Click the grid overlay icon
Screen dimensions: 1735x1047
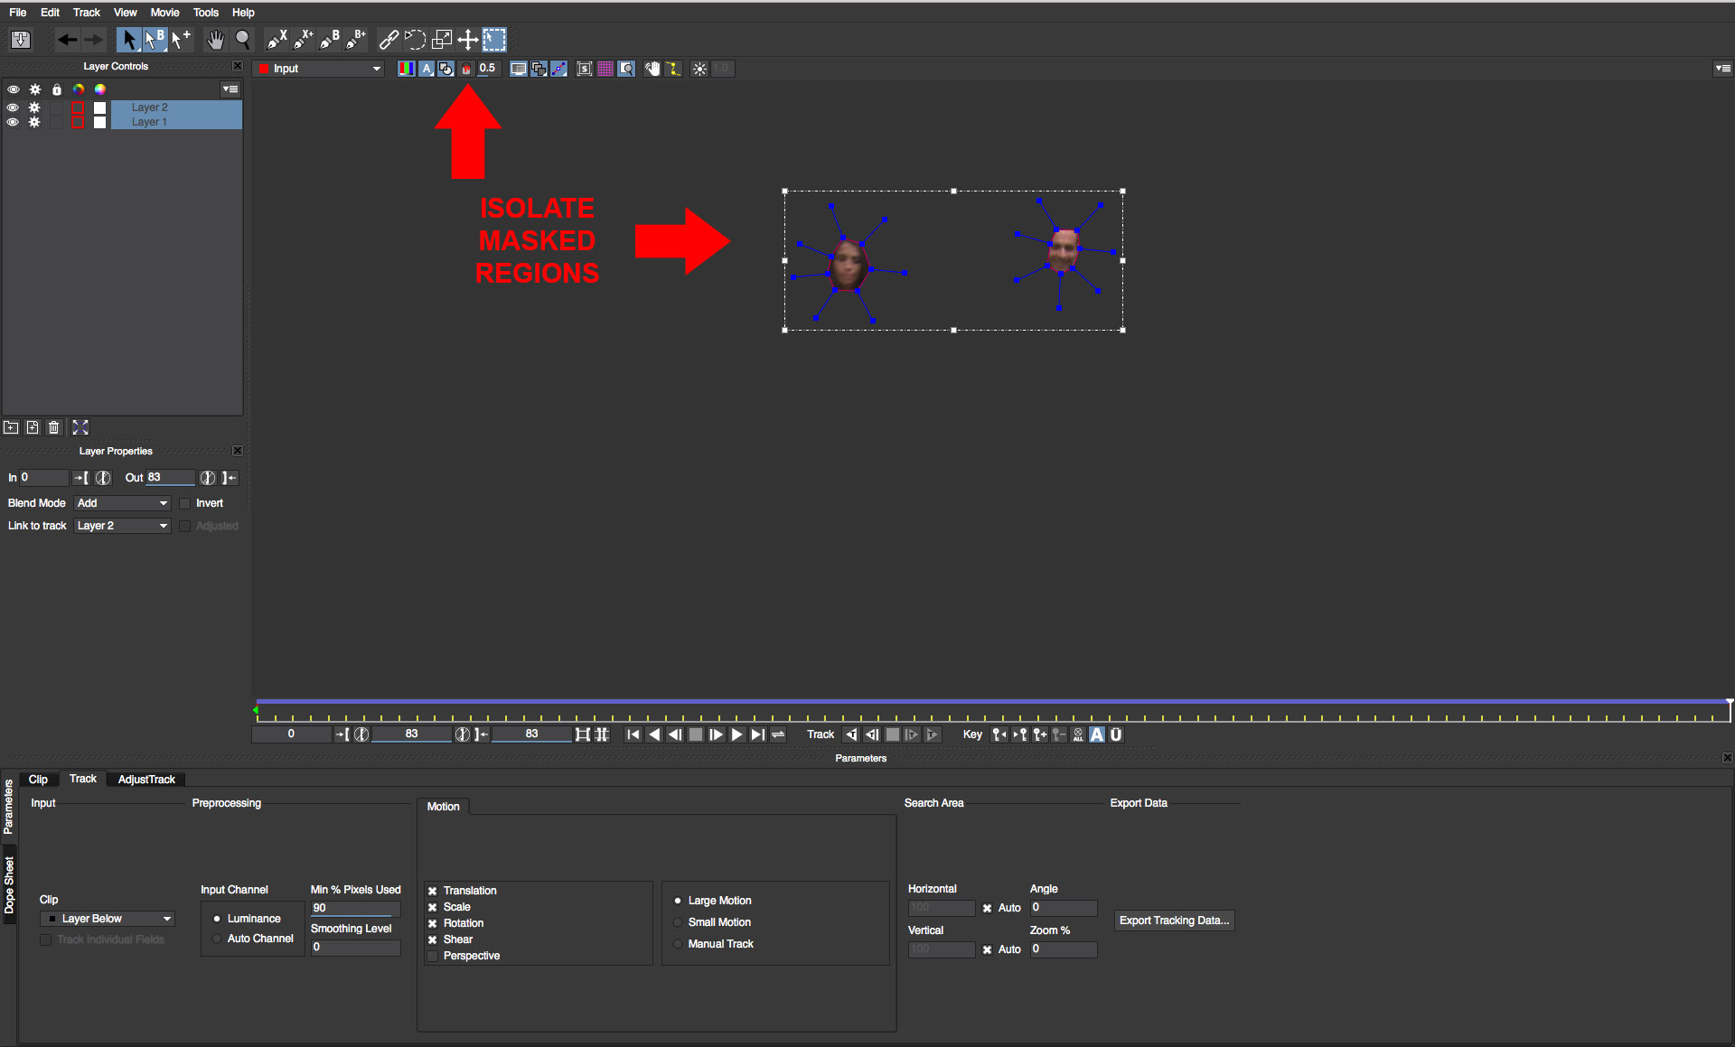click(605, 68)
